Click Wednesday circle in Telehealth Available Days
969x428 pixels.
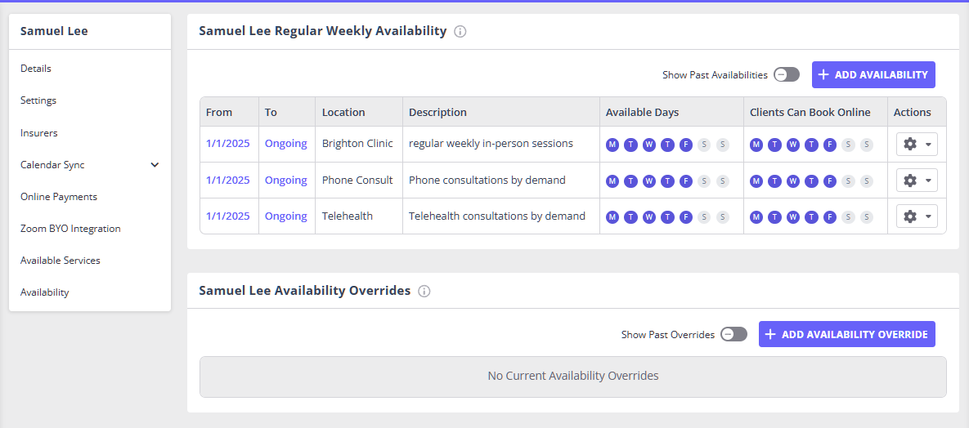click(649, 216)
